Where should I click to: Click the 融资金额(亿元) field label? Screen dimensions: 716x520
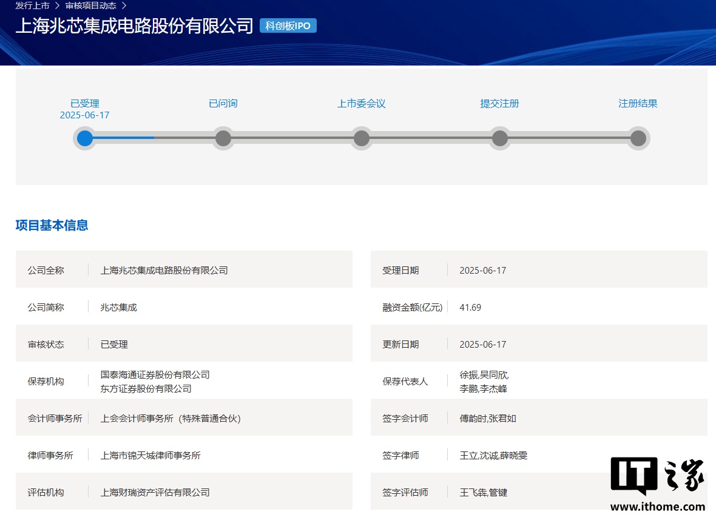pyautogui.click(x=413, y=307)
